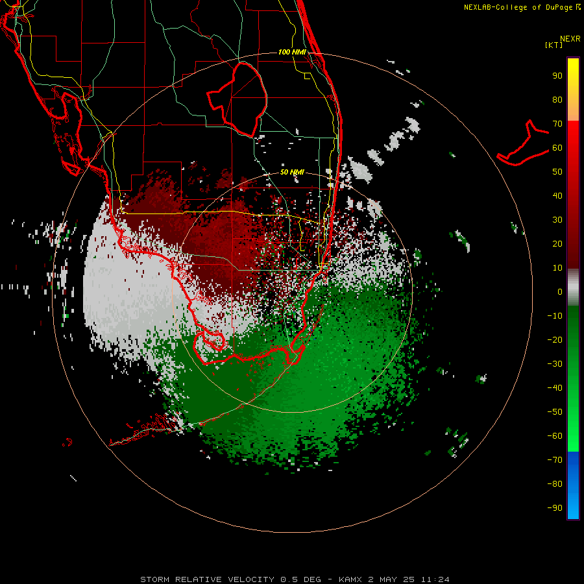Click the 50 NMI range ring label
This screenshot has height=584, width=584.
point(292,172)
